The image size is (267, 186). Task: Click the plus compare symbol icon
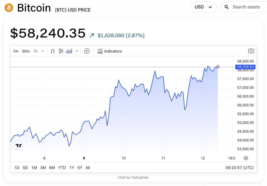[x=87, y=51]
